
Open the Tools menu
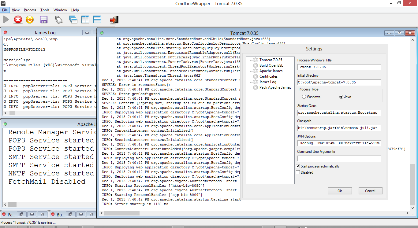click(x=45, y=10)
